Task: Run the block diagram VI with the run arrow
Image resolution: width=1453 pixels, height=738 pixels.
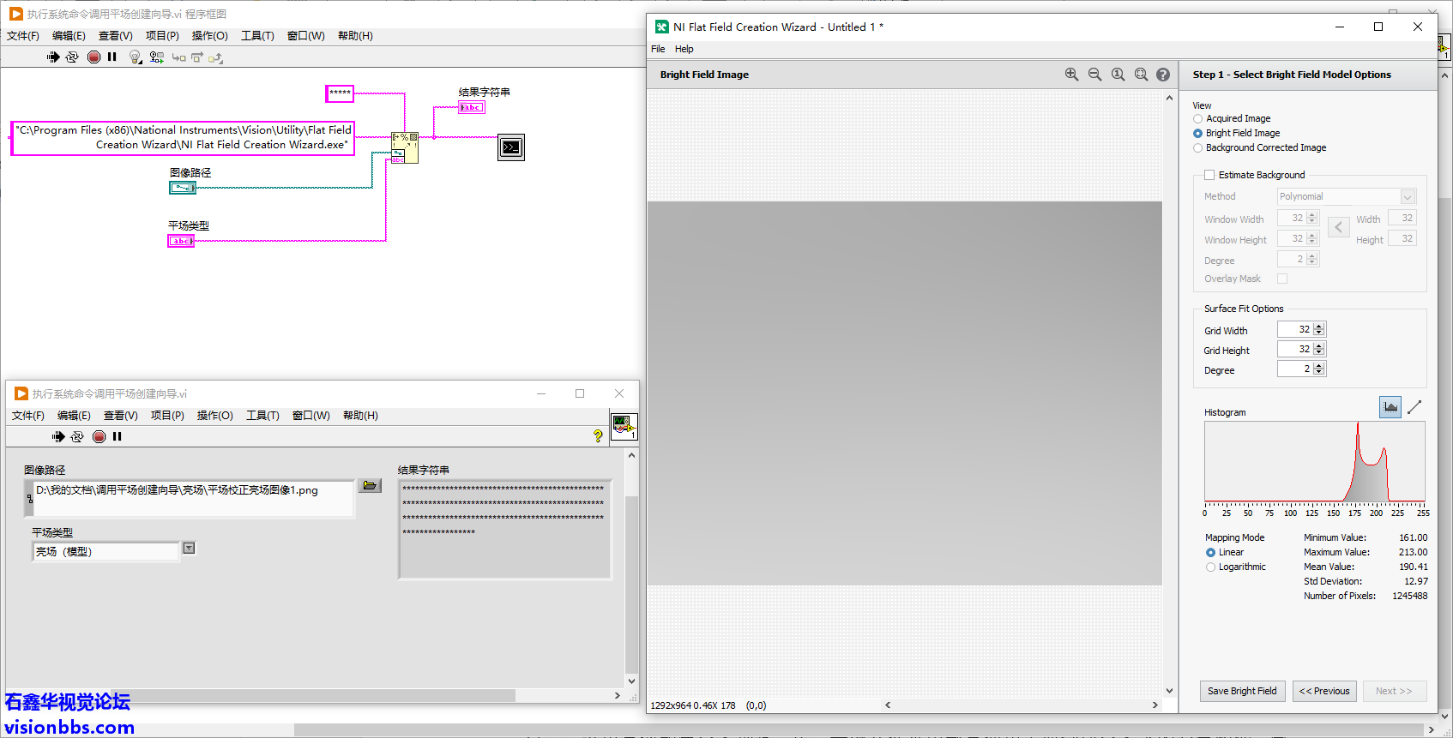Action: click(x=53, y=57)
